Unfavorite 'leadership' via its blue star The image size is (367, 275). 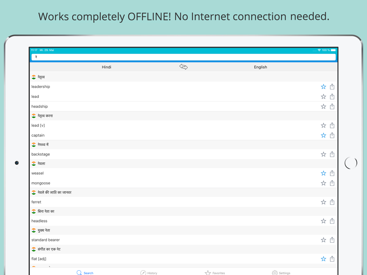click(323, 87)
